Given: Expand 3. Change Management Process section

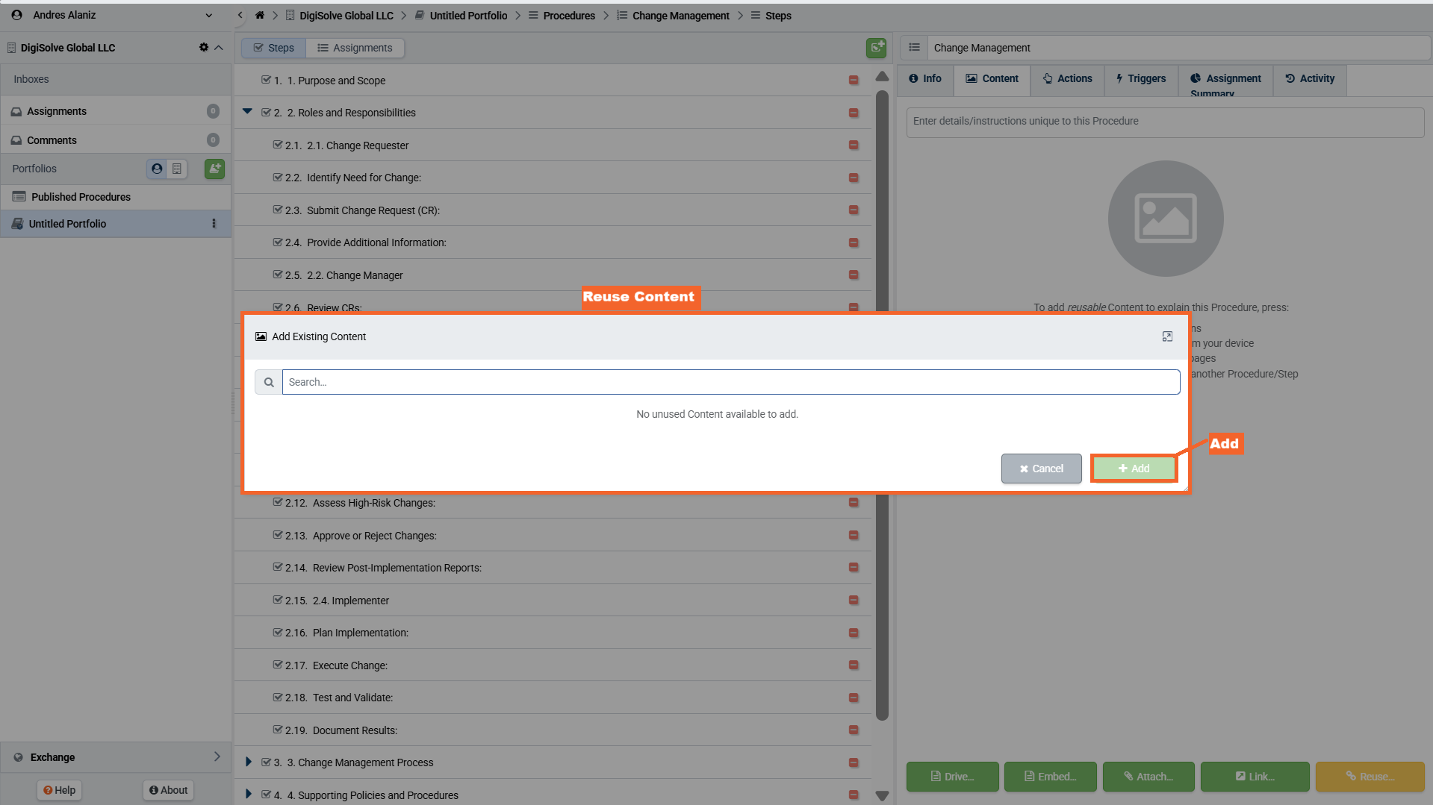Looking at the screenshot, I should point(249,762).
